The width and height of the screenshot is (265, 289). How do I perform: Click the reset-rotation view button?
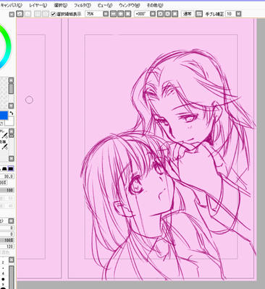[x=174, y=14]
